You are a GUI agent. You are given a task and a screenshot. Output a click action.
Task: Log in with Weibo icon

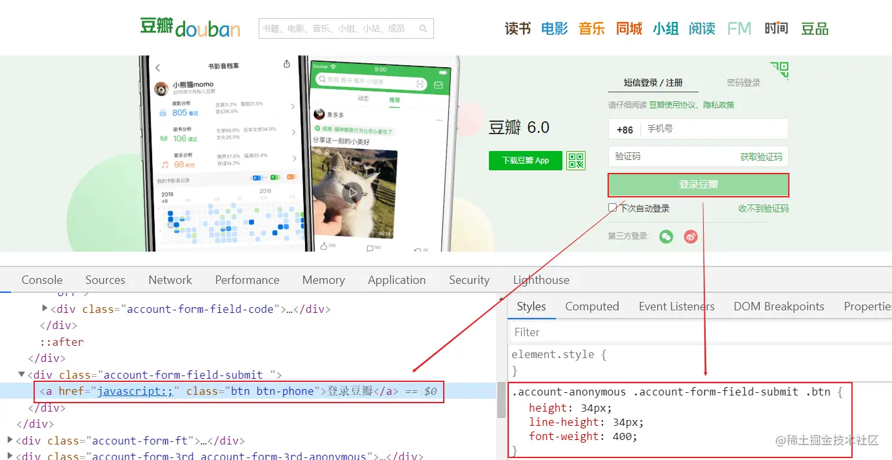click(x=691, y=237)
